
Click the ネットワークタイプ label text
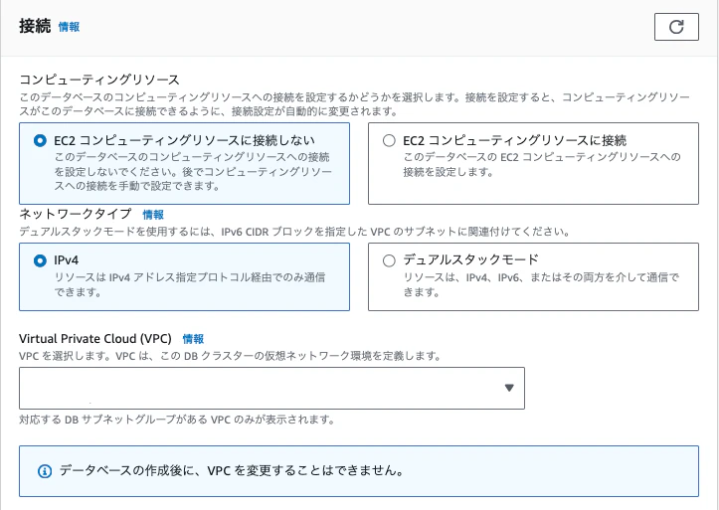(x=76, y=214)
